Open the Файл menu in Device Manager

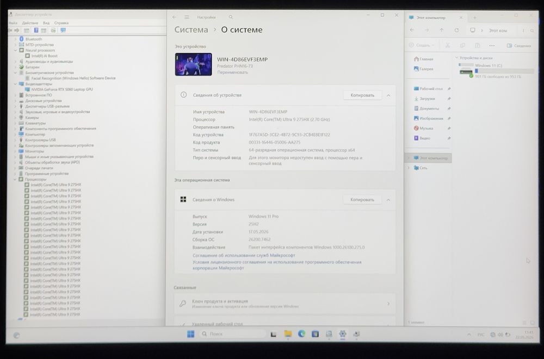click(13, 23)
